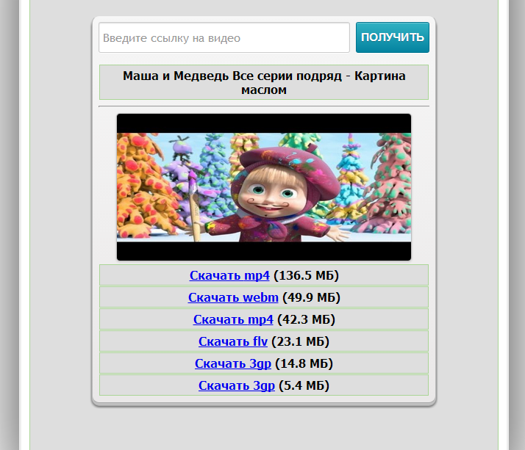Open the video preview thumbnail
525x450 pixels.
pyautogui.click(x=263, y=186)
